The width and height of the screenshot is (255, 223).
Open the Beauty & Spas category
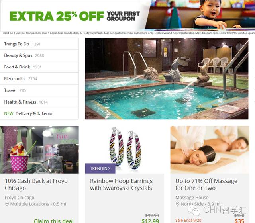point(39,55)
